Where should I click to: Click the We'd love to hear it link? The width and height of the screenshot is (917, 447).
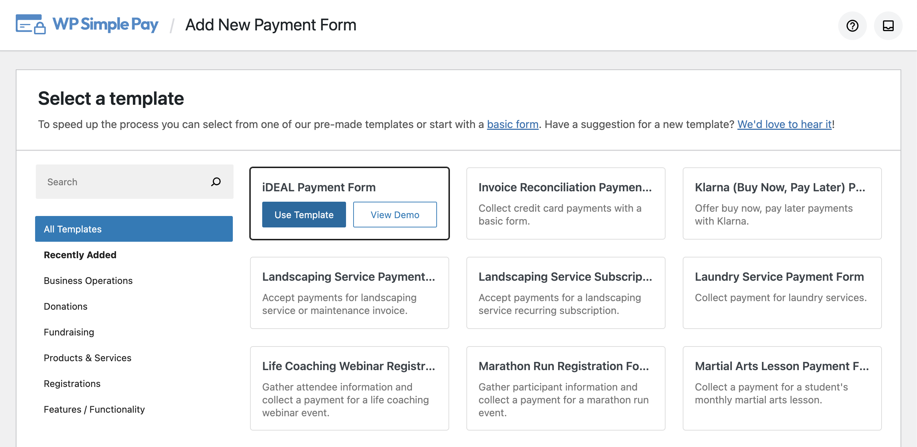[784, 124]
